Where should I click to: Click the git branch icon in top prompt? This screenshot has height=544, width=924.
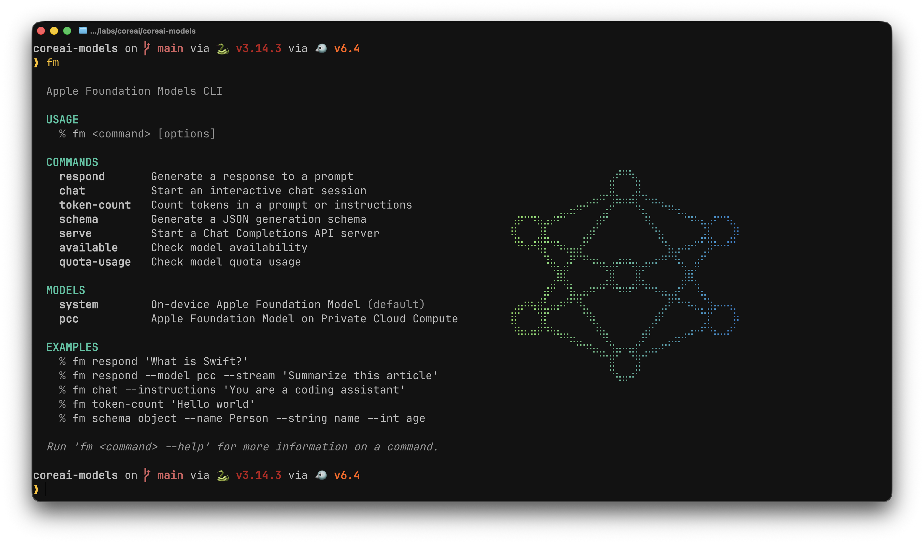pos(147,48)
